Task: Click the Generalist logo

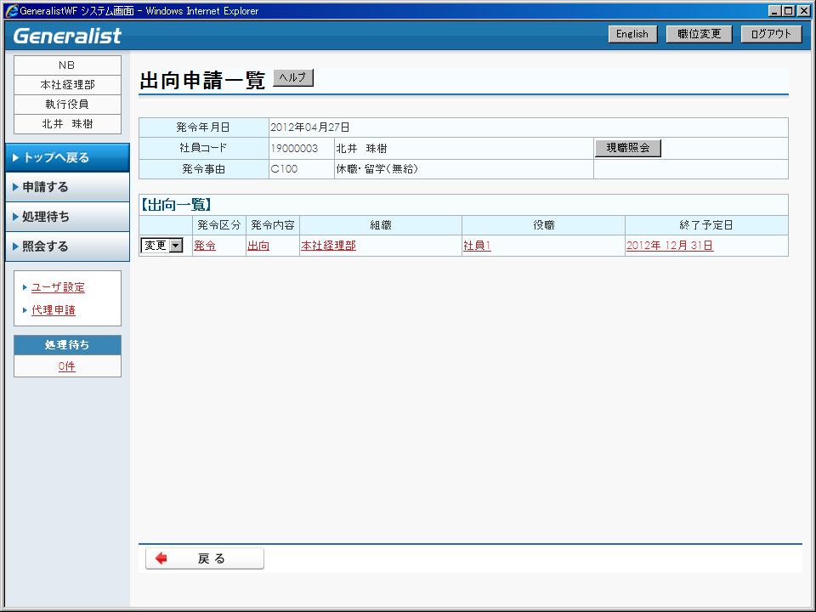Action: click(x=68, y=36)
